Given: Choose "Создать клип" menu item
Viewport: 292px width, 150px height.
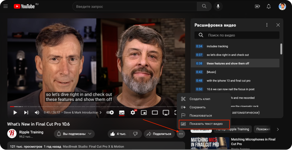Looking at the screenshot, I should pyautogui.click(x=204, y=99).
